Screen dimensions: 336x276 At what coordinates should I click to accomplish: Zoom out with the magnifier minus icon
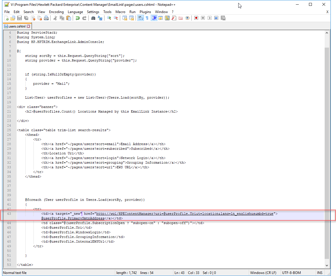pyautogui.click(x=115, y=18)
